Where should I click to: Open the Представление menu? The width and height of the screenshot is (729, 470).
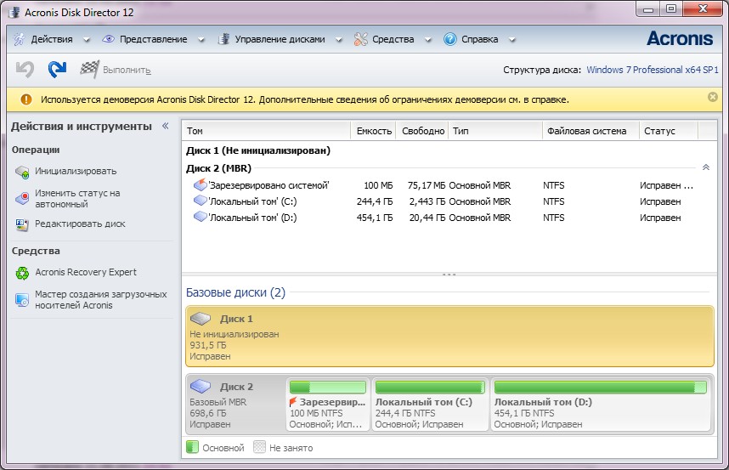154,39
